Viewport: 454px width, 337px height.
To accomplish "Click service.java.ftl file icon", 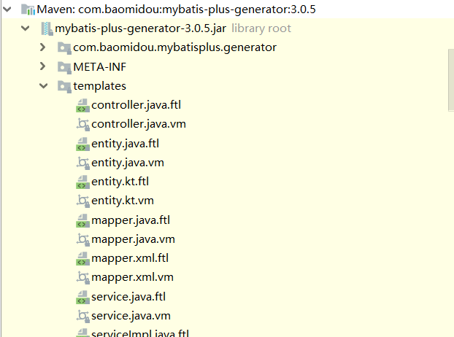I will [82, 297].
